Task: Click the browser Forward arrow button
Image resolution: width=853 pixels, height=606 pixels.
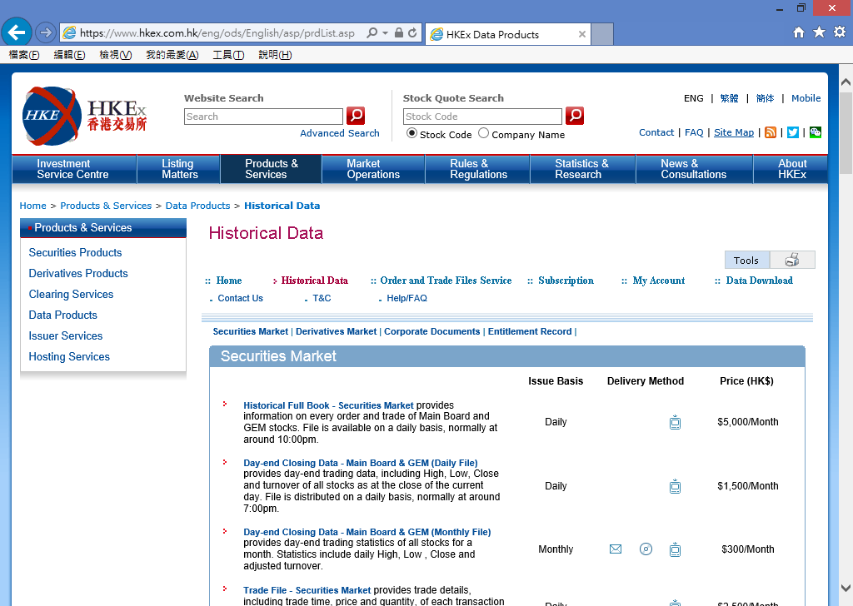Action: 46,32
